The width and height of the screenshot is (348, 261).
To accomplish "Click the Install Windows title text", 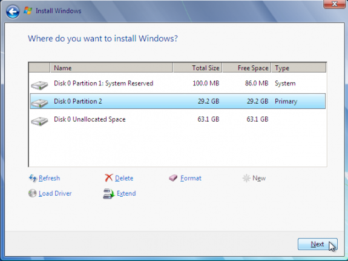I will coord(58,11).
